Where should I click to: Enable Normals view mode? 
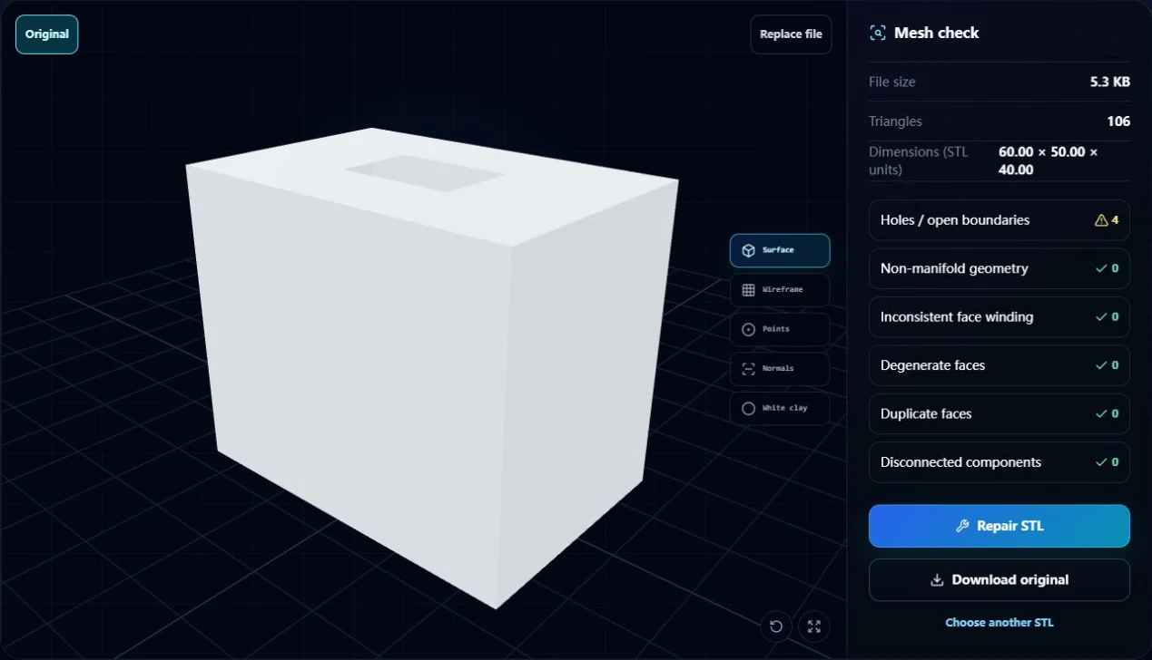[780, 369]
